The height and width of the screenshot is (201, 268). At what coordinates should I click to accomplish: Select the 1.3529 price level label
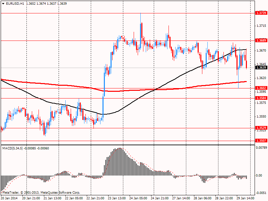(261, 128)
